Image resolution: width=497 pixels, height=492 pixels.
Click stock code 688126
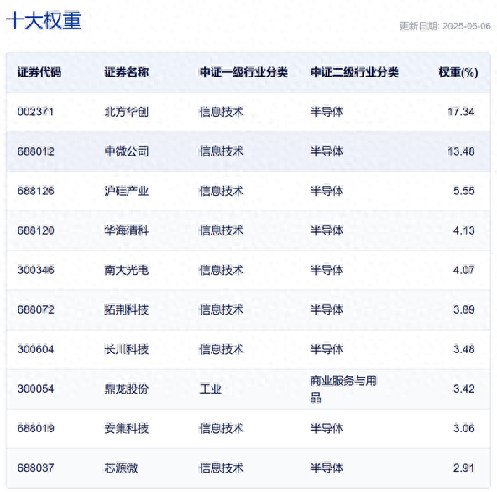tap(36, 191)
